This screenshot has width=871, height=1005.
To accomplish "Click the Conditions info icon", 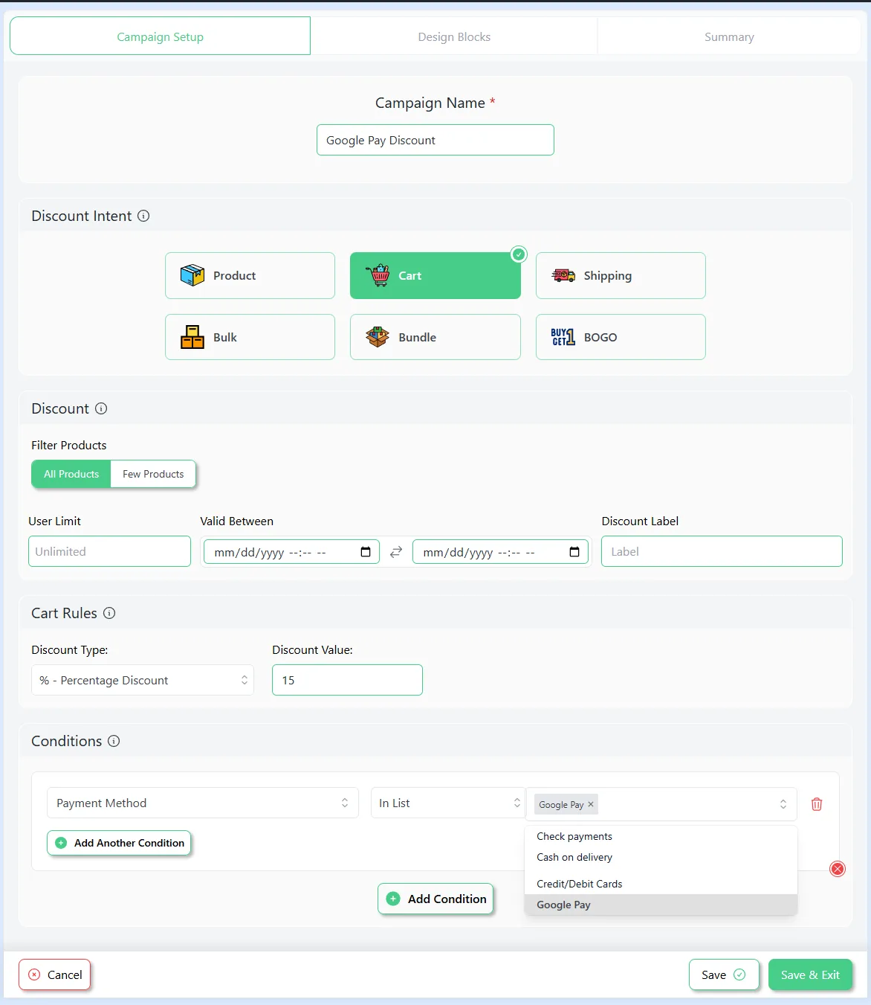I will pyautogui.click(x=114, y=741).
